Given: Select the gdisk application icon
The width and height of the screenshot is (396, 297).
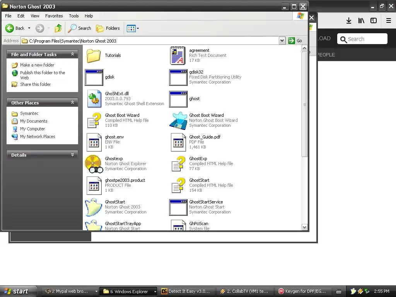Looking at the screenshot, I should click(94, 77).
